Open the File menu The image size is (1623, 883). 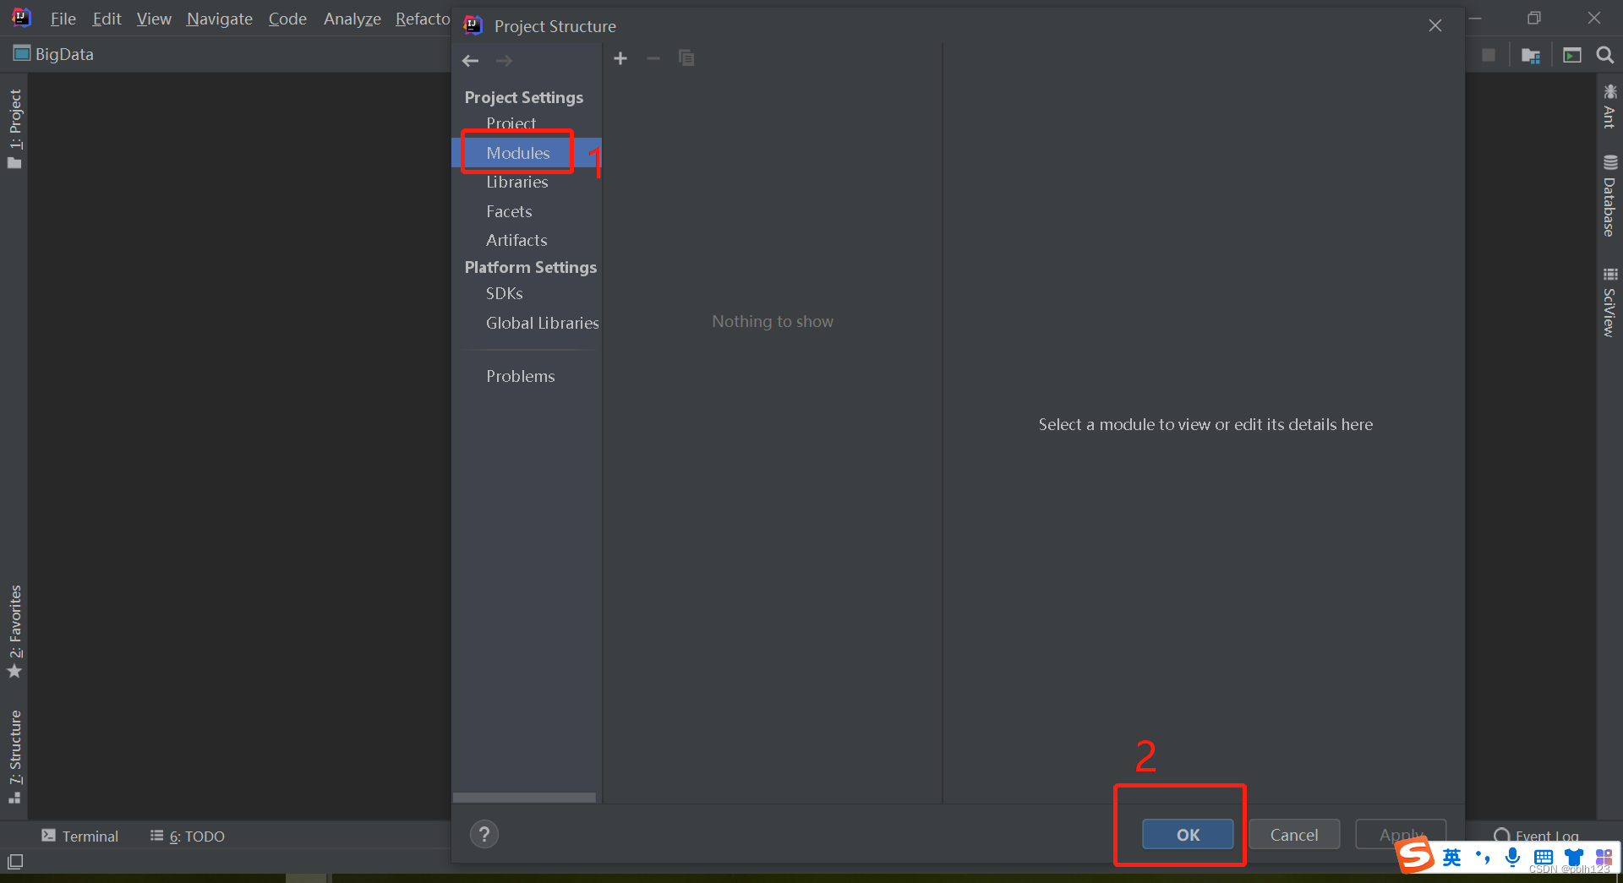[63, 19]
